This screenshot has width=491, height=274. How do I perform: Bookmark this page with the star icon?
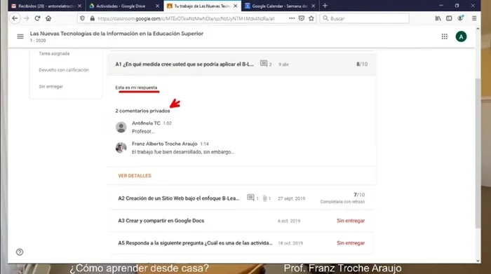click(311, 18)
